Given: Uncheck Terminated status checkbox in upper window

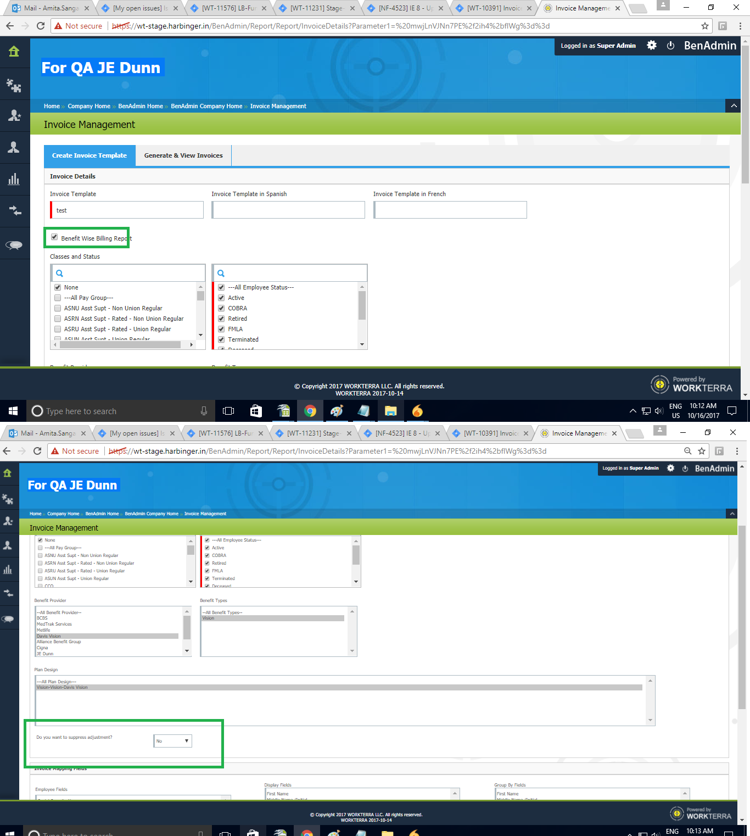Looking at the screenshot, I should click(x=221, y=339).
